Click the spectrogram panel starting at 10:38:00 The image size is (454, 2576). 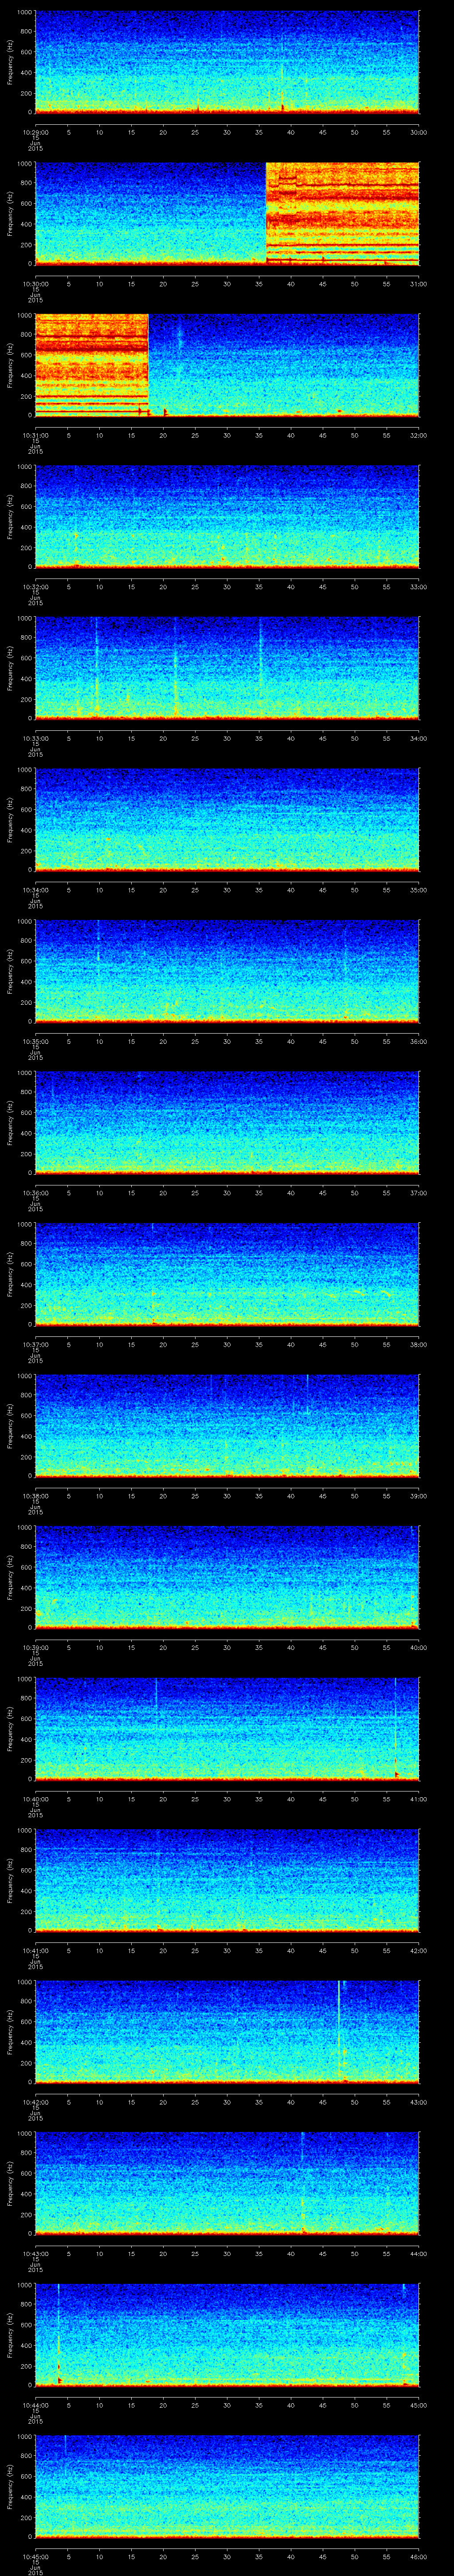tap(227, 1425)
